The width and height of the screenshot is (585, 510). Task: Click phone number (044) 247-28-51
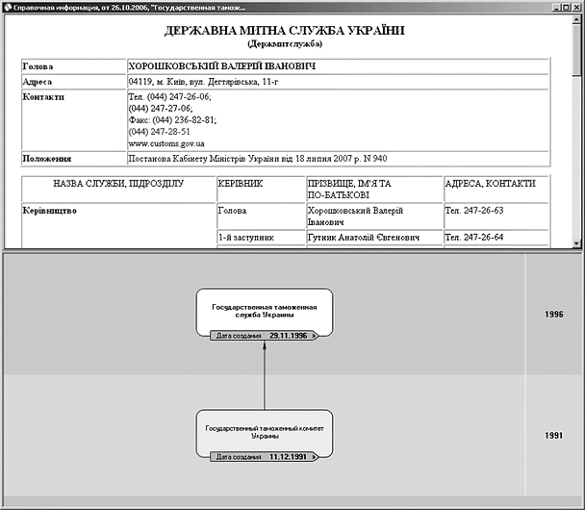coord(160,132)
